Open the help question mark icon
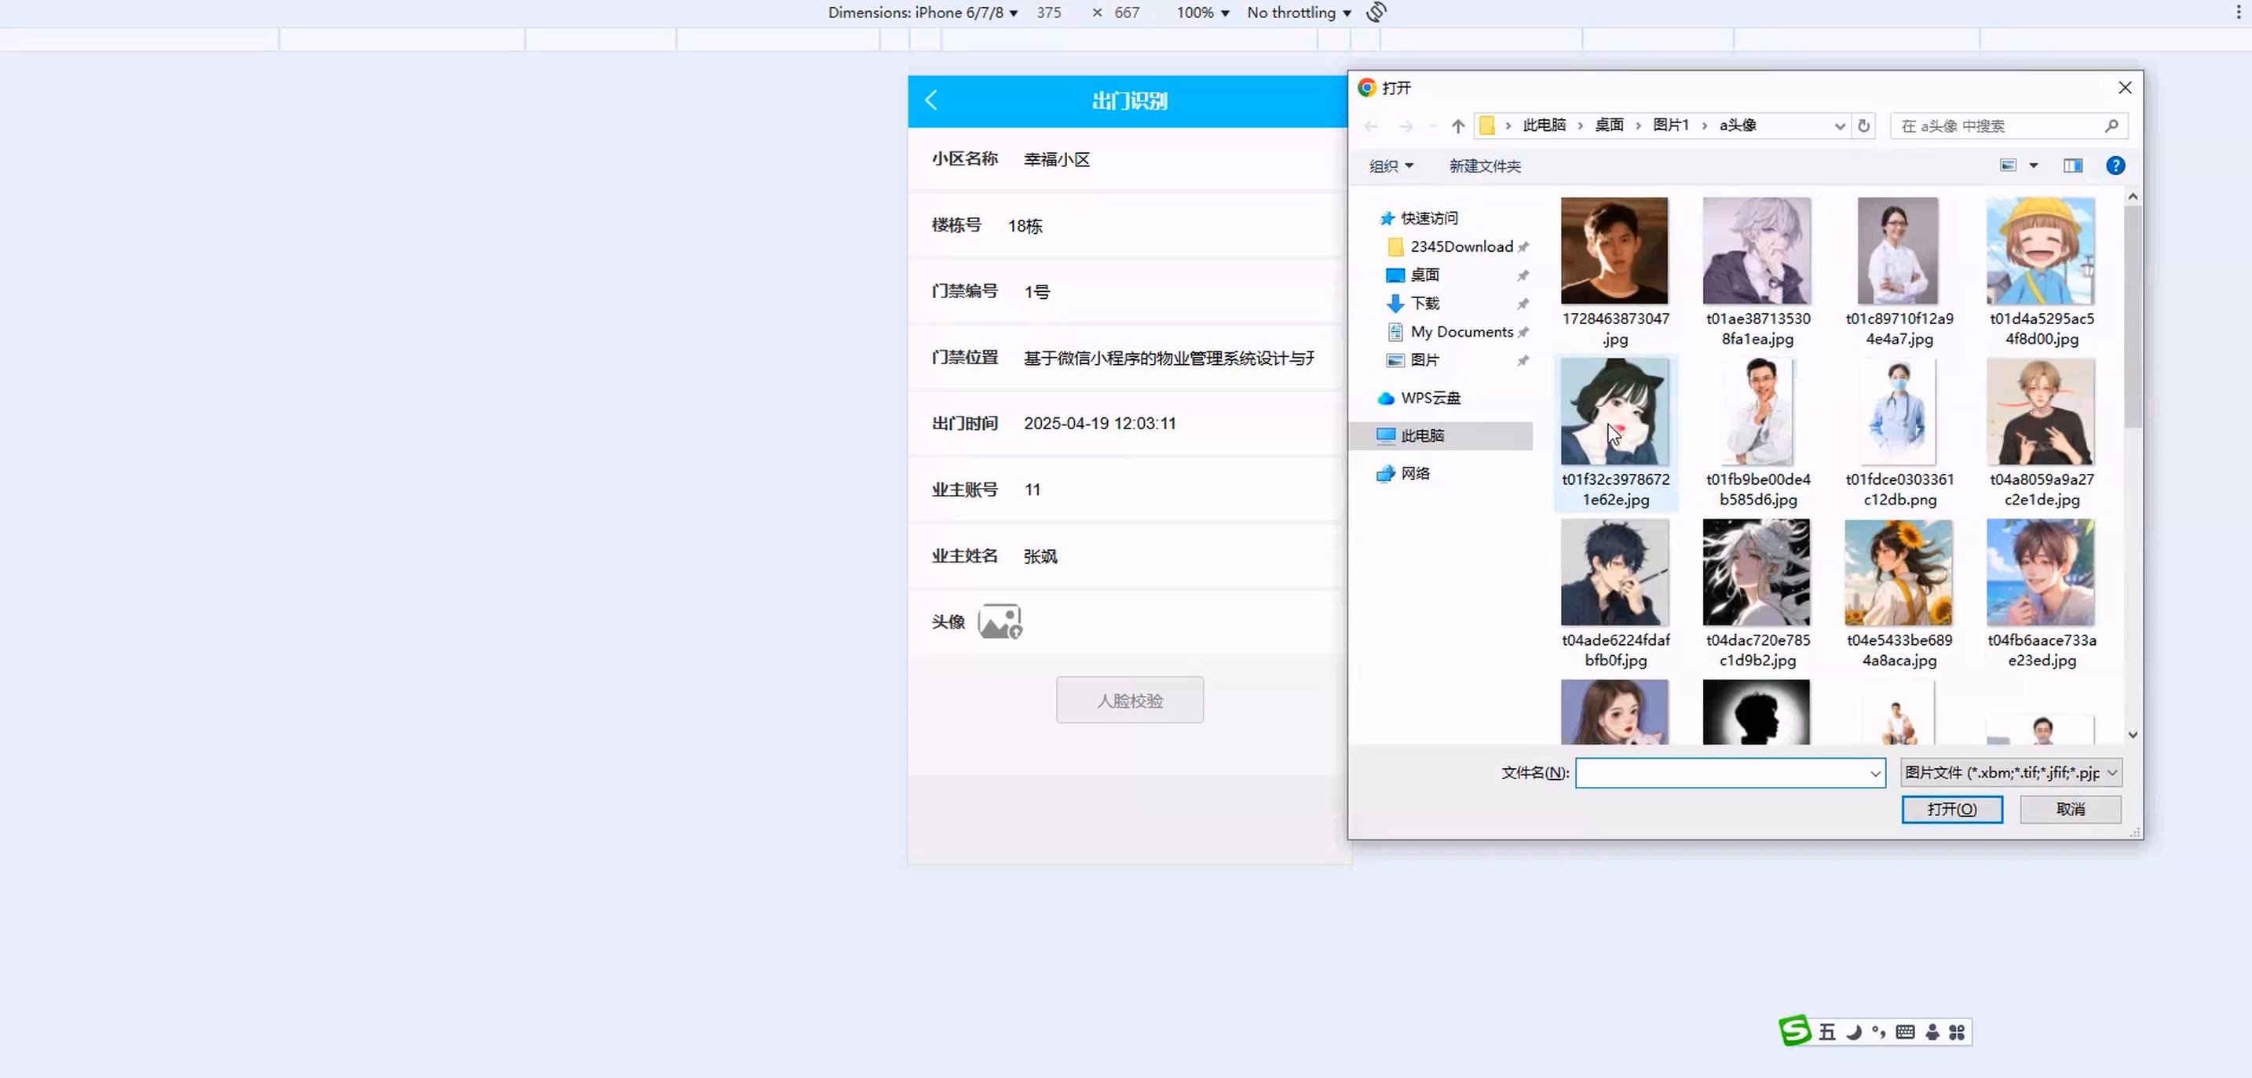This screenshot has height=1078, width=2252. tap(2115, 166)
